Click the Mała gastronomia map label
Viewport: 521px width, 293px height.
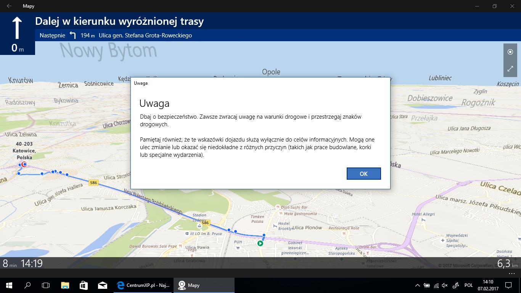(x=300, y=214)
